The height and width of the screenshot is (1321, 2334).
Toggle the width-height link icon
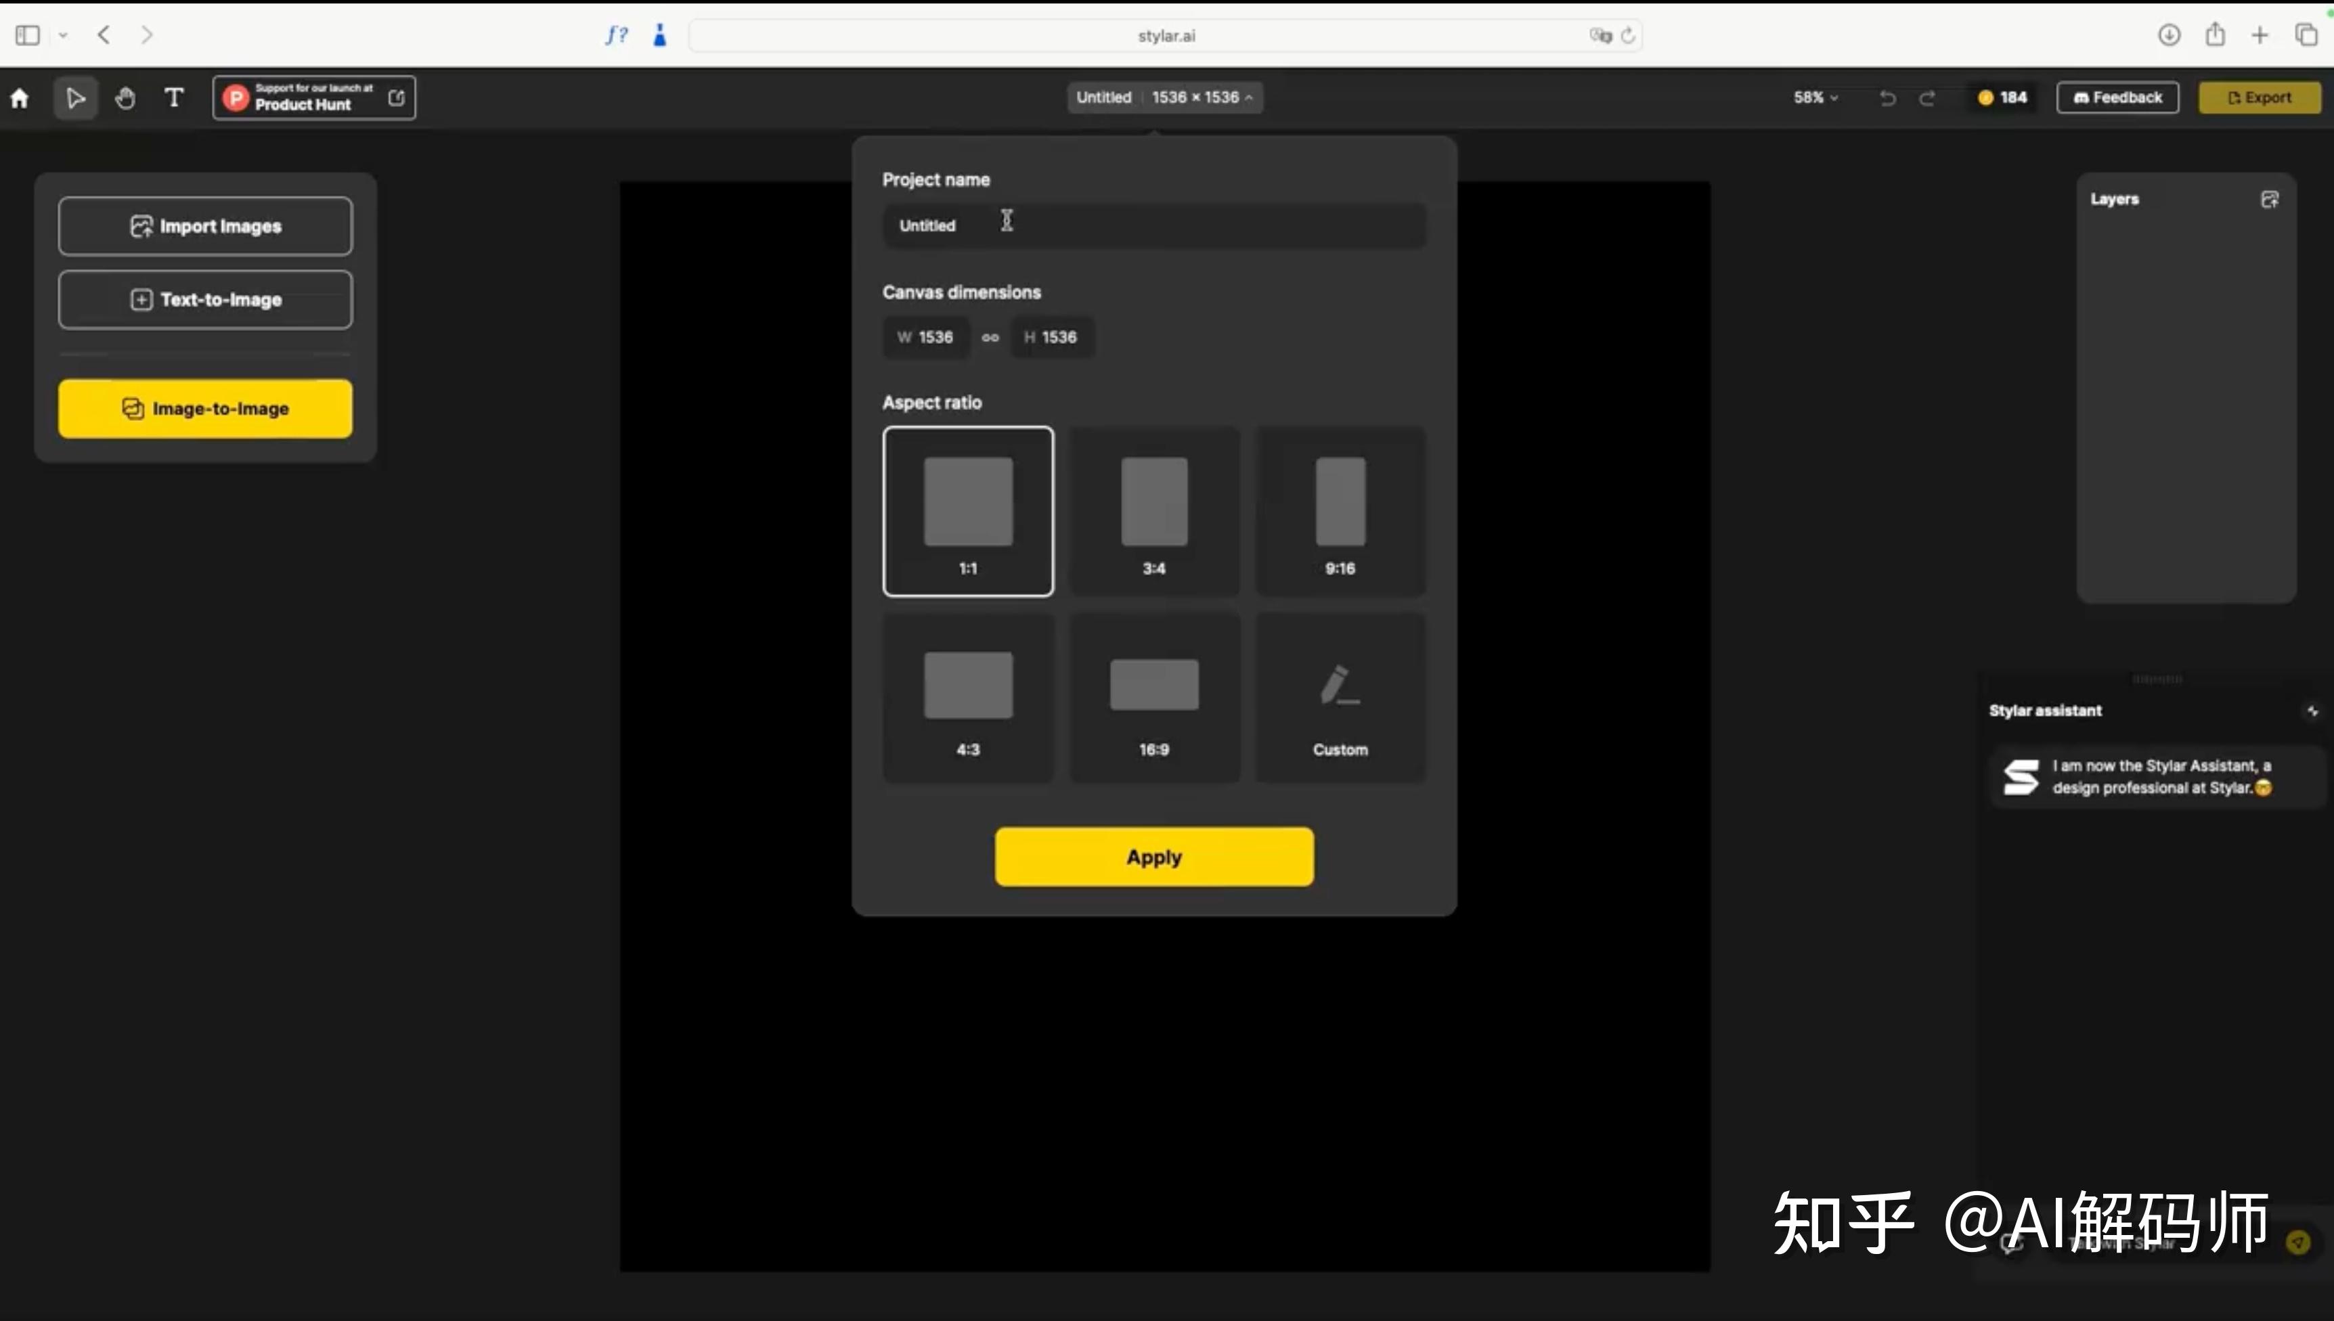pyautogui.click(x=989, y=336)
